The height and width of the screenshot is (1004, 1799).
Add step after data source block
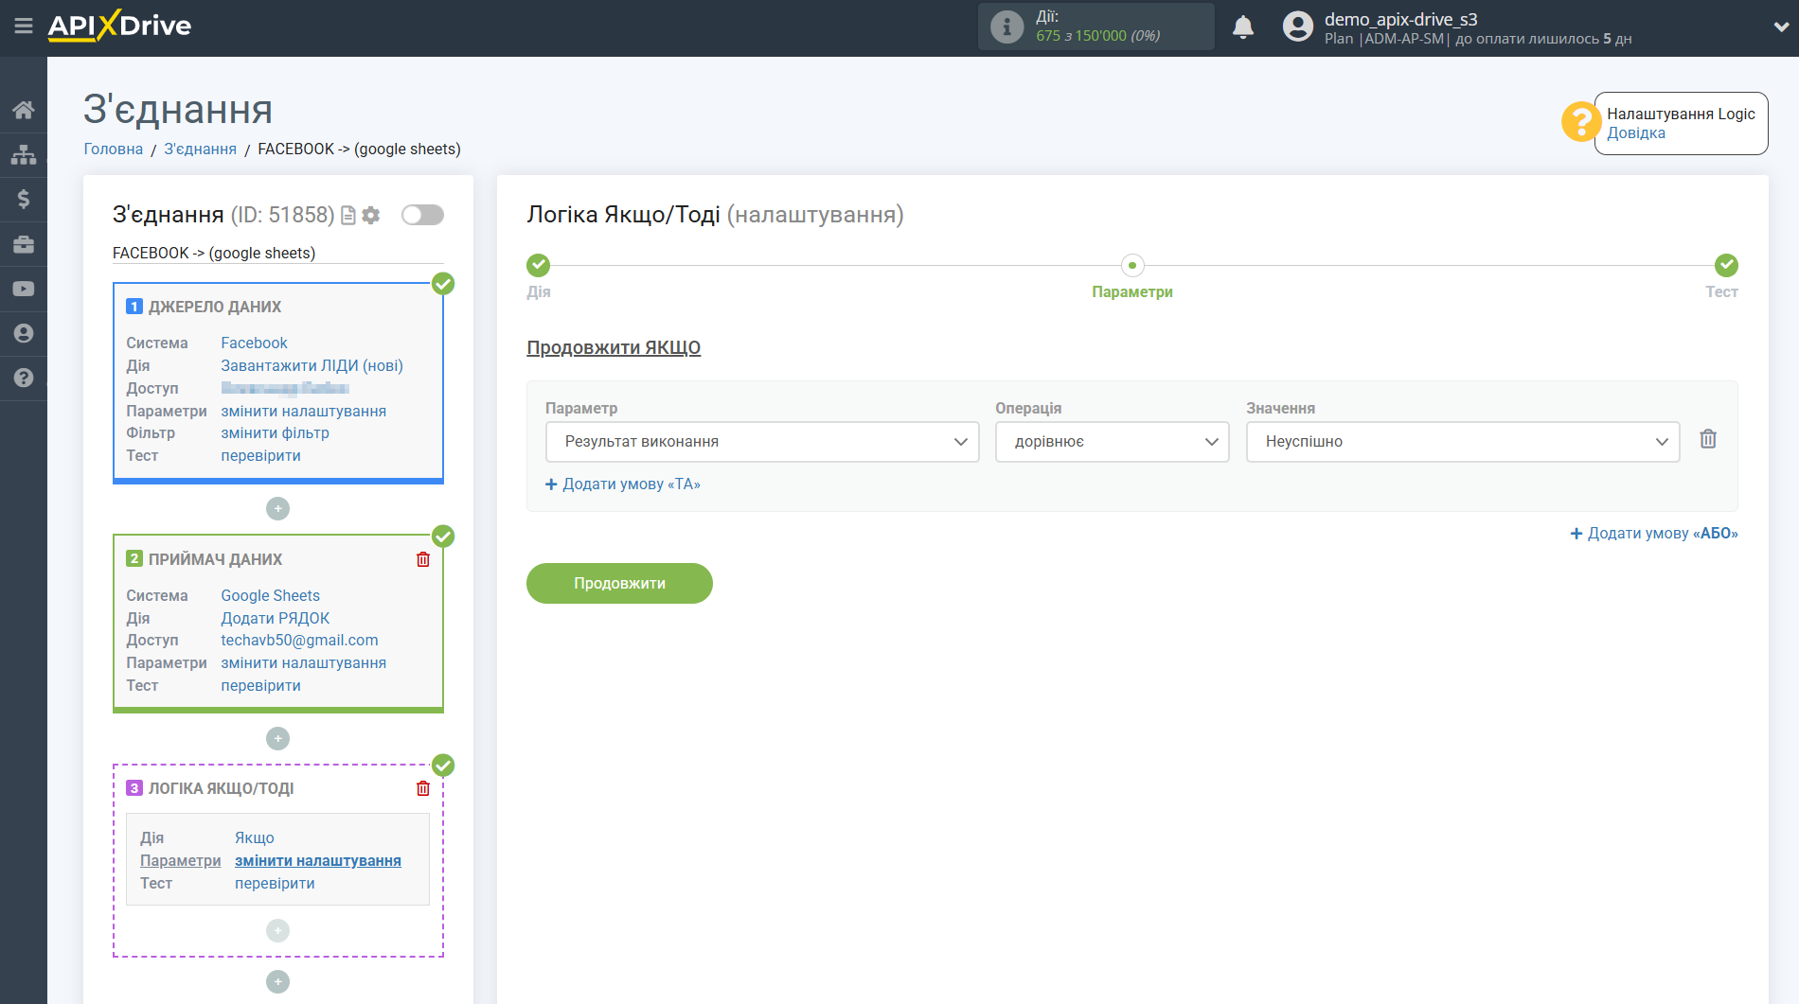pyautogui.click(x=277, y=509)
